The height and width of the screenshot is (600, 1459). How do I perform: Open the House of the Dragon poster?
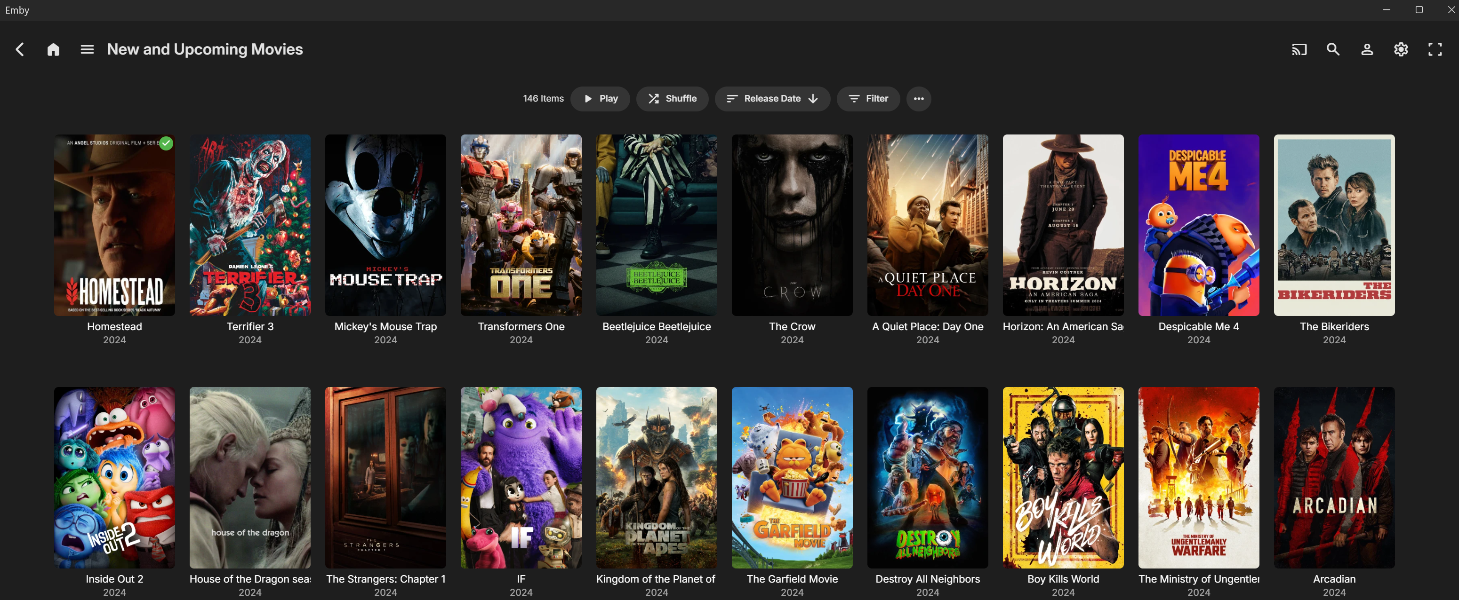(250, 477)
